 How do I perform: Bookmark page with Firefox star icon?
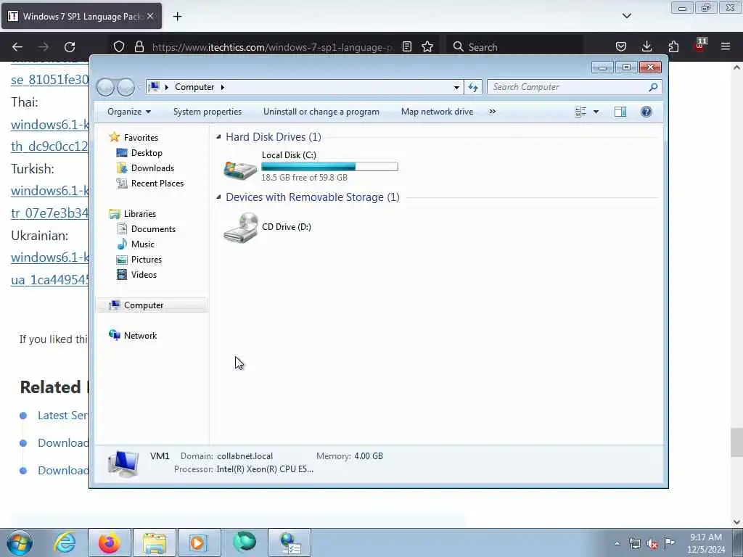click(427, 47)
